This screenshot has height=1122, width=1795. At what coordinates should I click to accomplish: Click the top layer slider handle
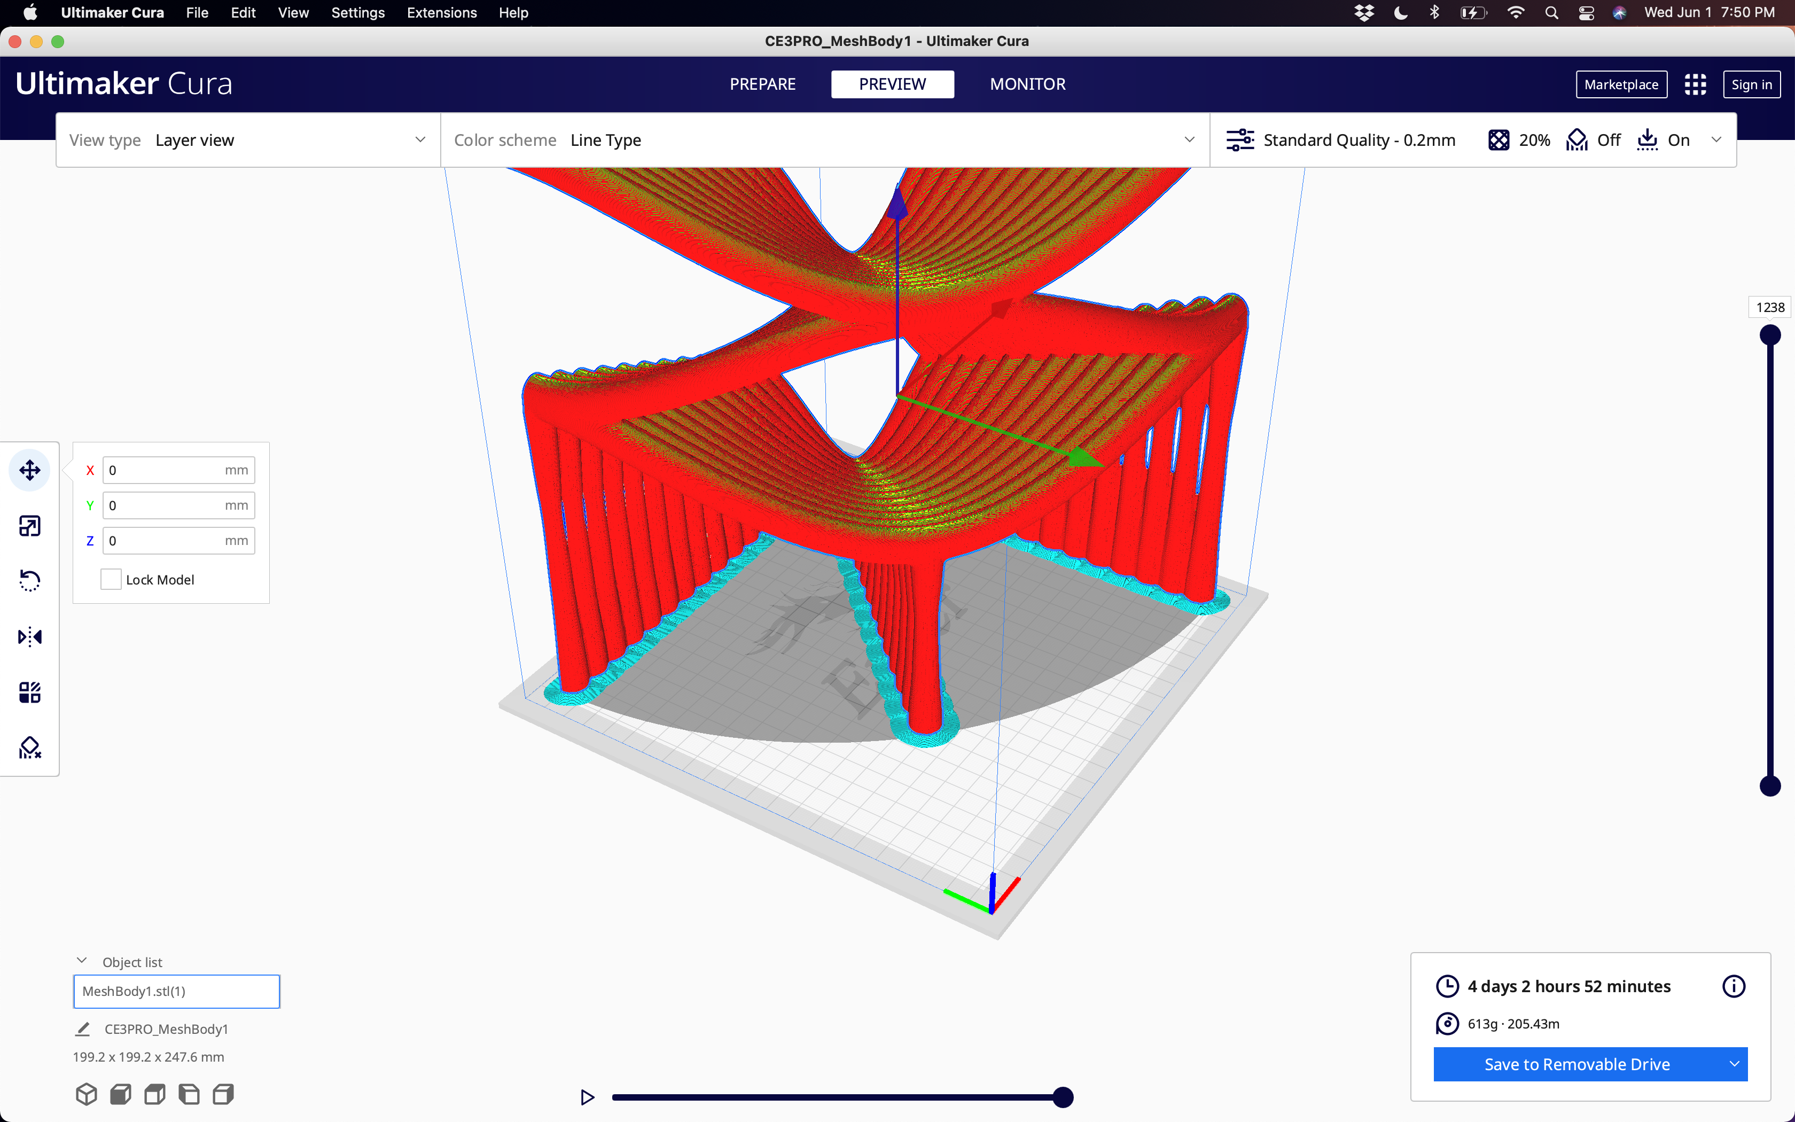1770,336
